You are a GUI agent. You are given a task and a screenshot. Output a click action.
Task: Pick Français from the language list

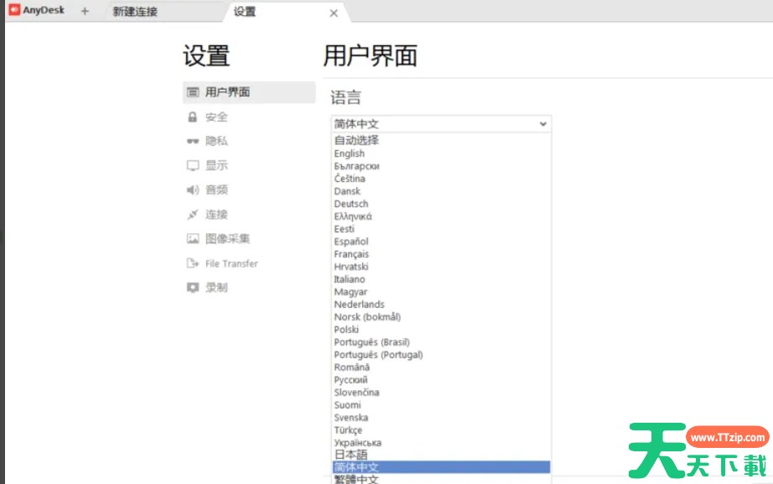point(441,254)
